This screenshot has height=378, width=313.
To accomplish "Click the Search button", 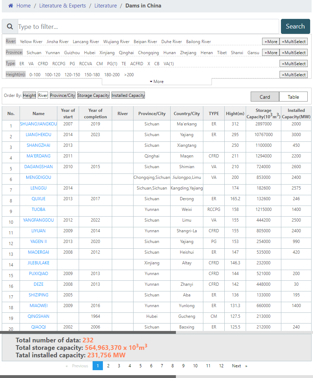I will pos(296,26).
